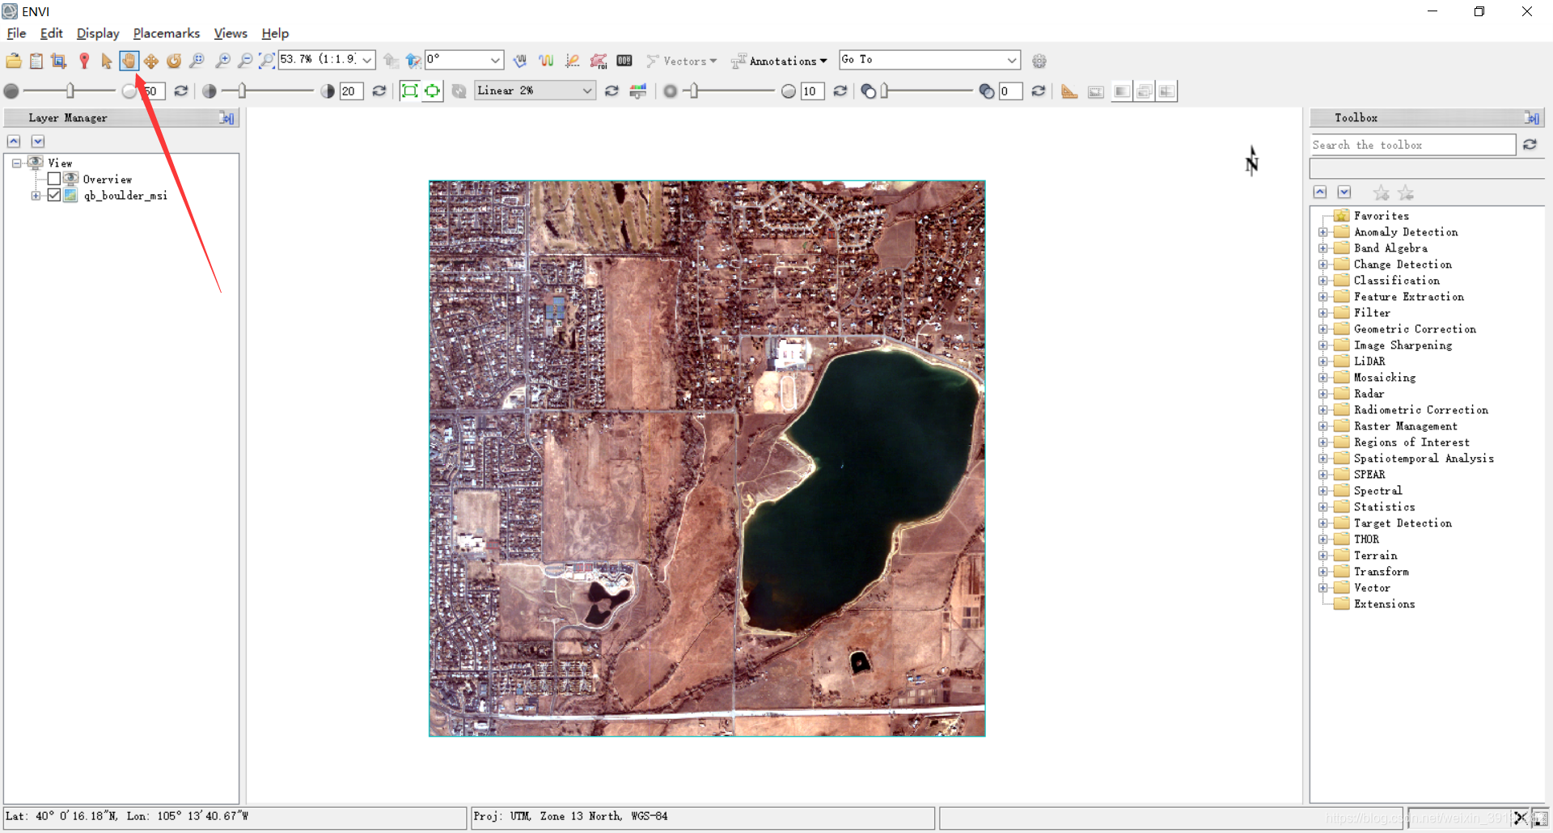Image resolution: width=1553 pixels, height=833 pixels.
Task: Reset contrast with the refresh icon
Action: (x=379, y=91)
